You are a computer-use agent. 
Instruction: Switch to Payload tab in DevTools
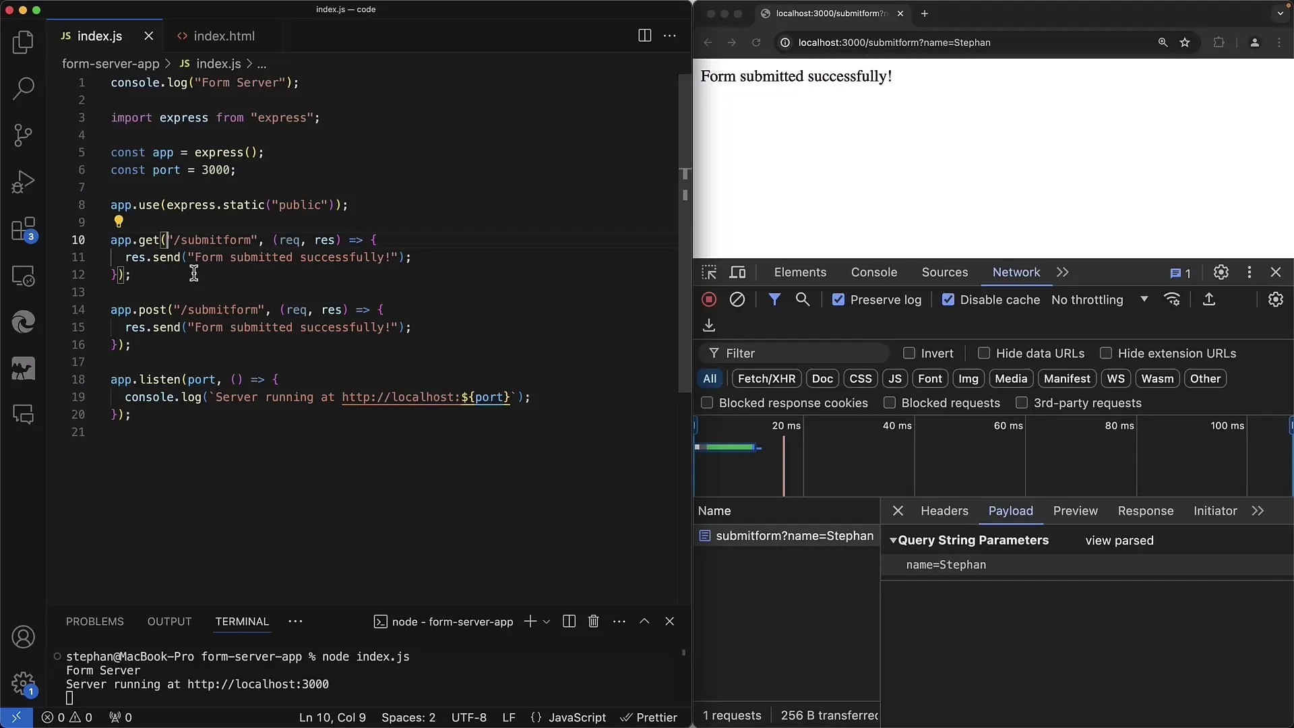1010,510
